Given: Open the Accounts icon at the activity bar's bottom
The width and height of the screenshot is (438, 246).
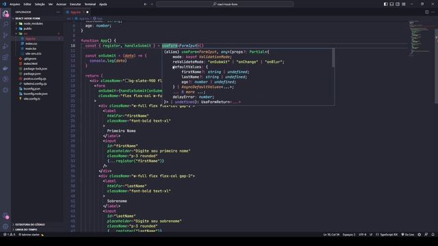Looking at the screenshot, I should [5, 216].
